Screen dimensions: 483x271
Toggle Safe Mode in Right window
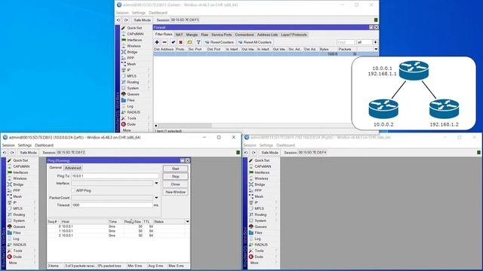pyautogui.click(x=269, y=152)
